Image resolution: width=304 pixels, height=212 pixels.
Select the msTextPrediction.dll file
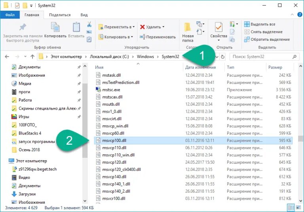(193, 82)
